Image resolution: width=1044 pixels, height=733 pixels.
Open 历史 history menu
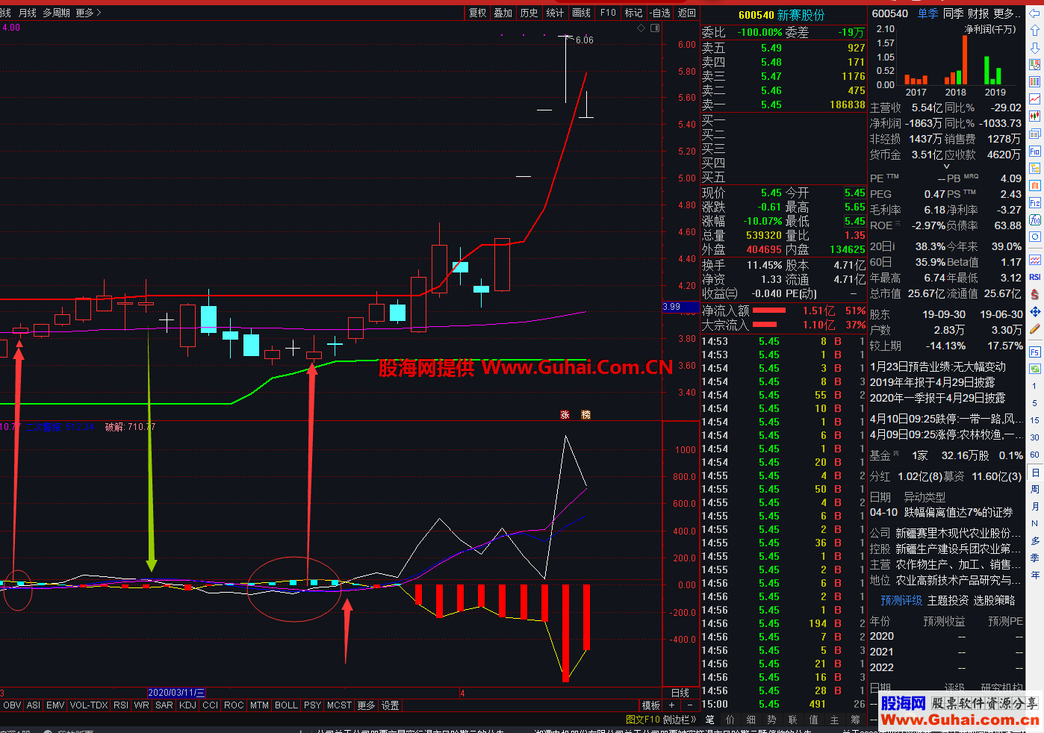pos(529,13)
